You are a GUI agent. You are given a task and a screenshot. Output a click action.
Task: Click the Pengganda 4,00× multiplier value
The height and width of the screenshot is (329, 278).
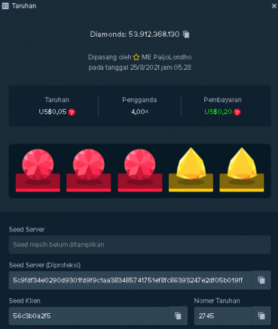140,112
